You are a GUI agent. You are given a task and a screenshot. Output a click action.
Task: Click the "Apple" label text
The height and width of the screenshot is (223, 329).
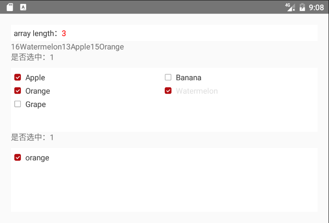click(35, 78)
